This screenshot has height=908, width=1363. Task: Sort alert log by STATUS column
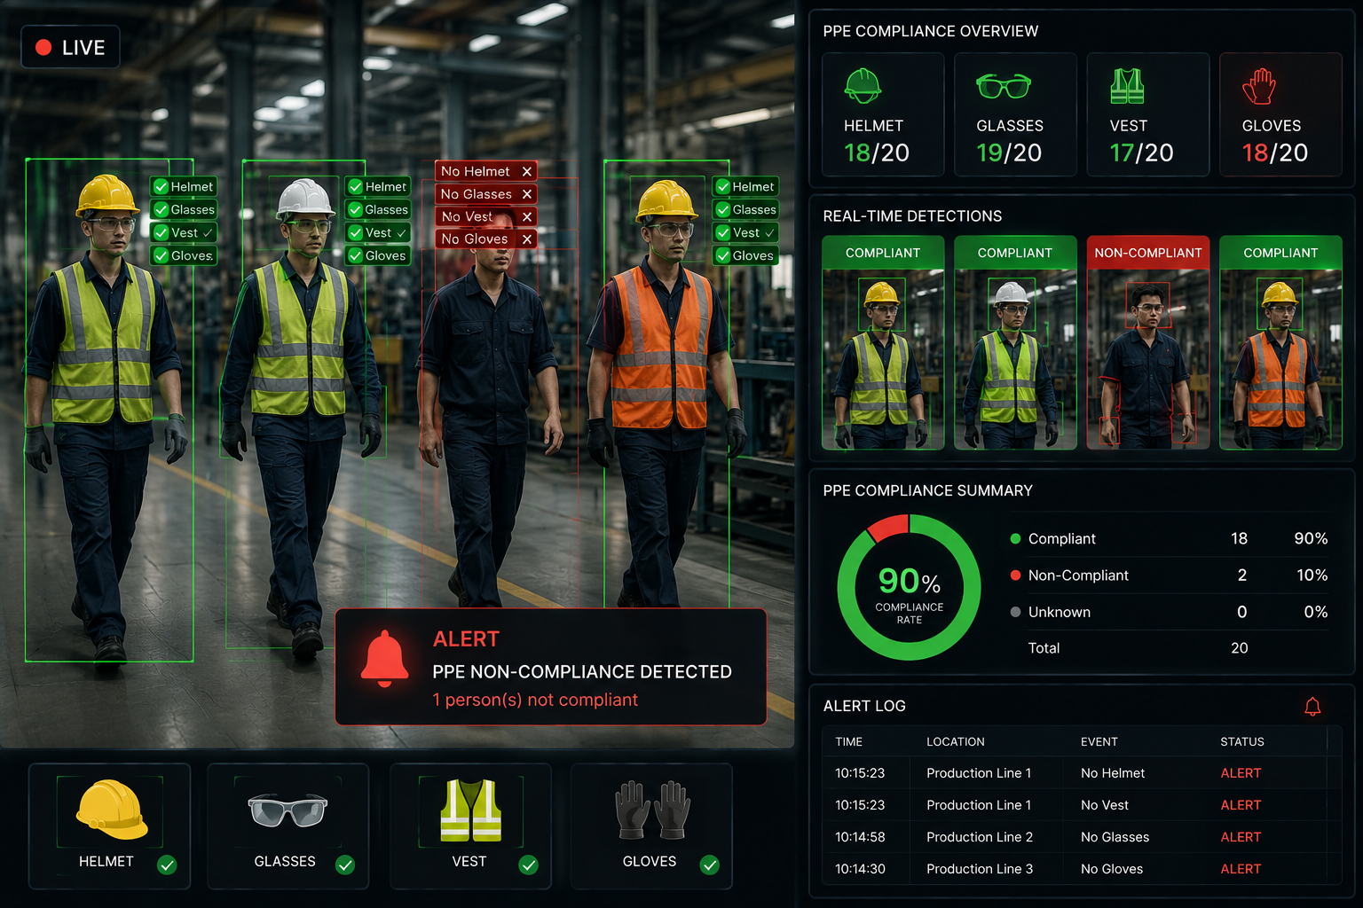pos(1242,741)
